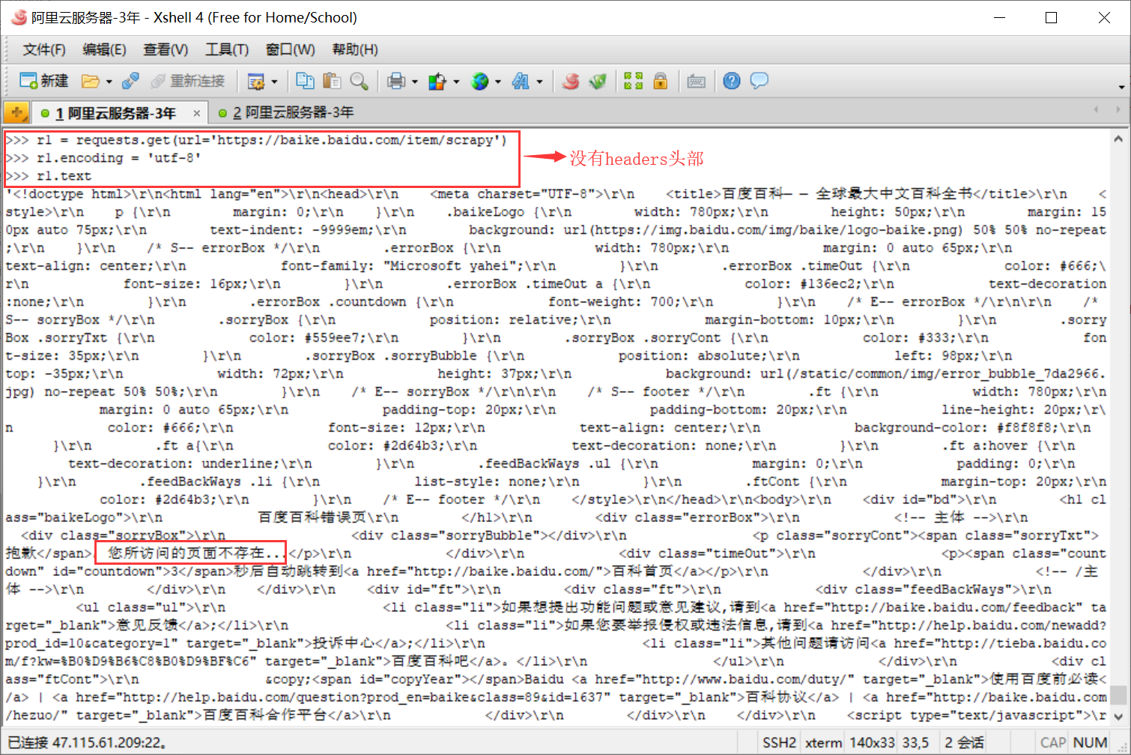
Task: Launch Xagent with green icon
Action: click(598, 81)
